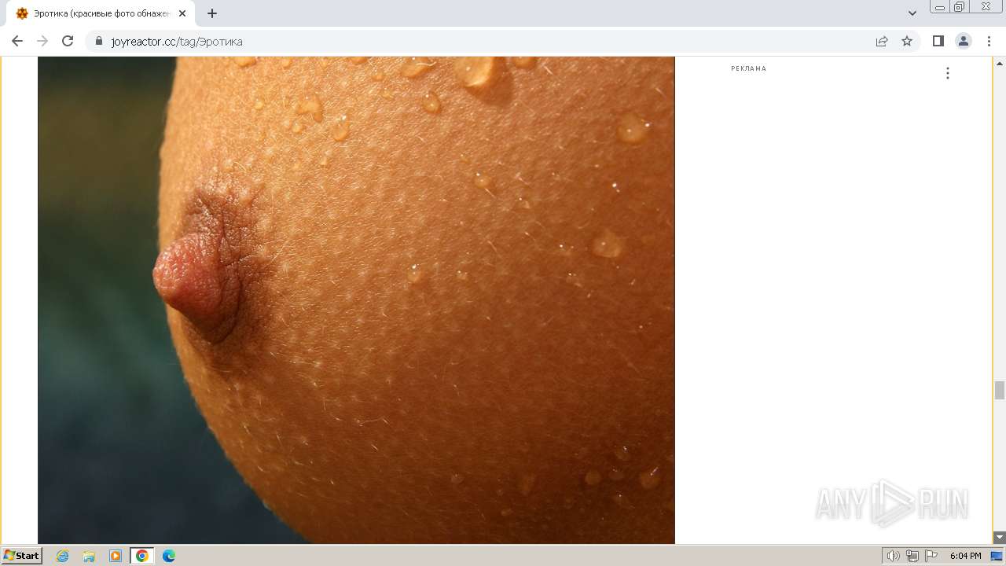Image resolution: width=1006 pixels, height=566 pixels.
Task: Restore down the Chrome window
Action: coord(960,7)
